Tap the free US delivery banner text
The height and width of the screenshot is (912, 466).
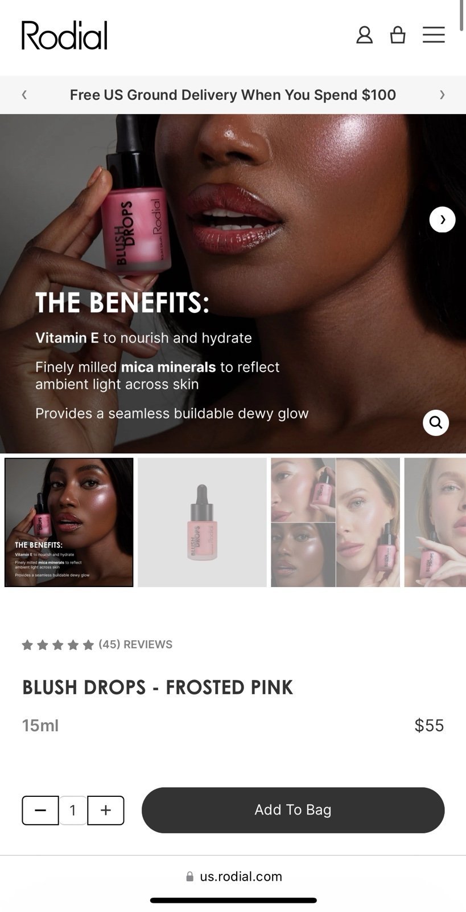(x=233, y=95)
